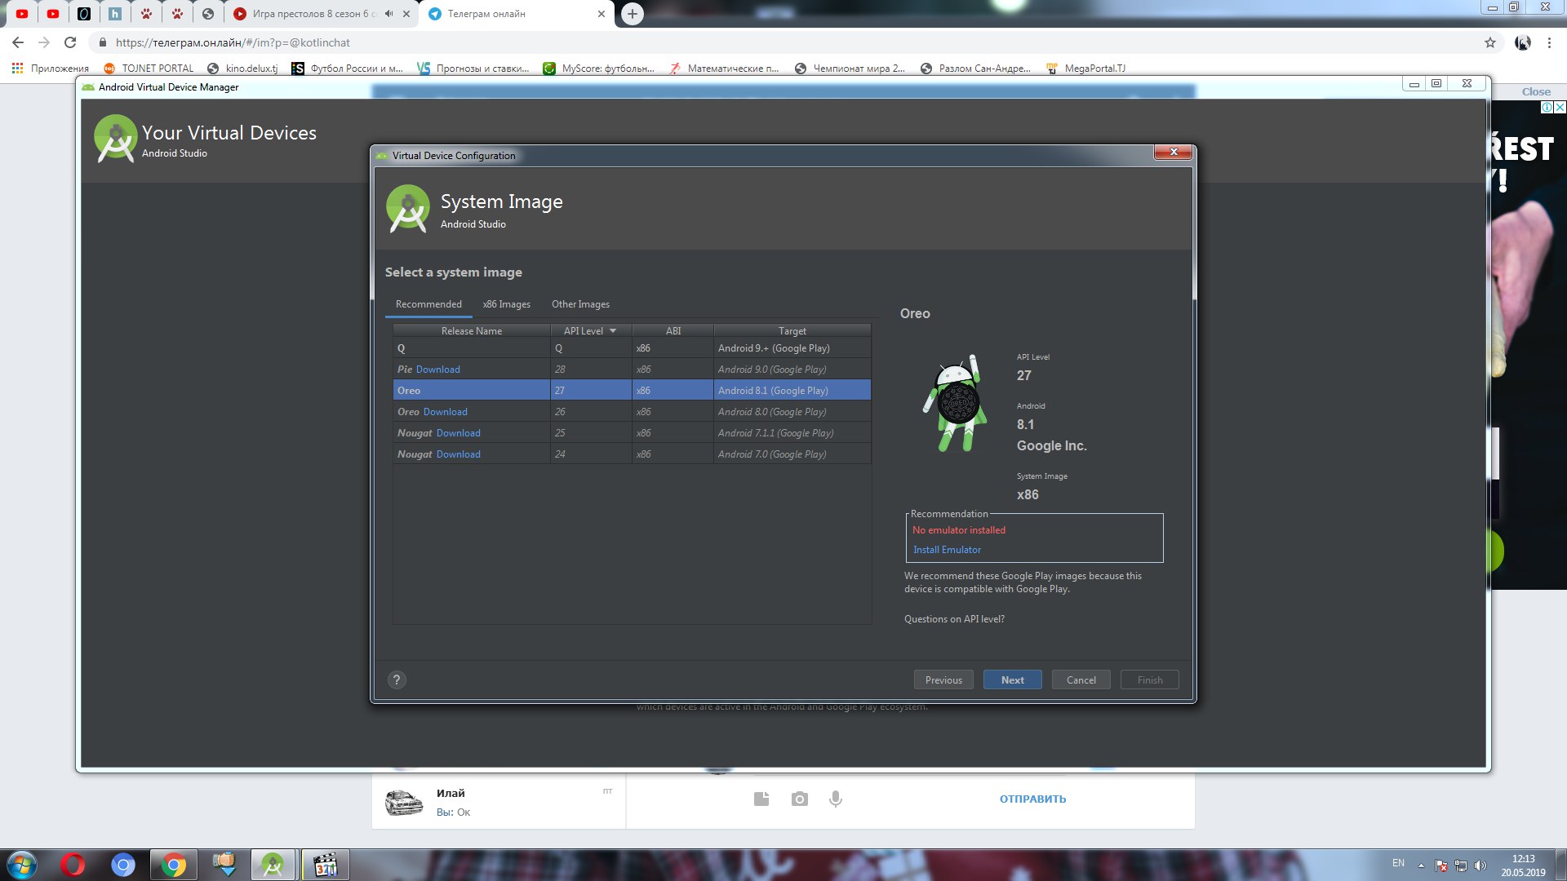Go back with the Previous button
1567x881 pixels.
point(943,680)
